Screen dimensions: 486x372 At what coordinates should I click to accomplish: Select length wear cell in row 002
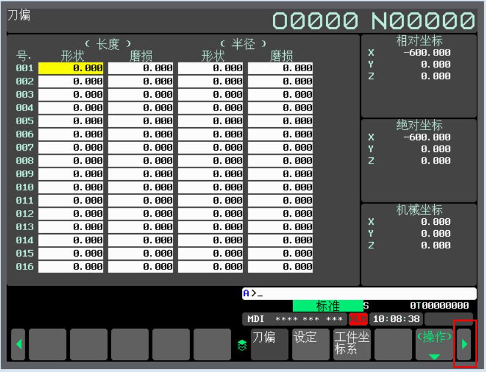(x=141, y=82)
